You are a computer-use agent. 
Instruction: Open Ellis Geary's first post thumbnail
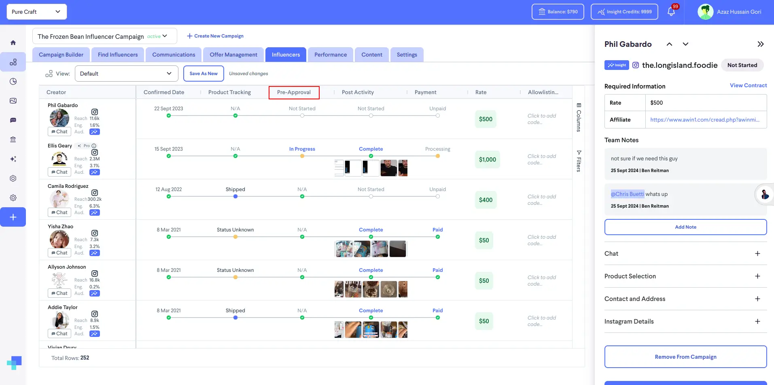coord(339,168)
